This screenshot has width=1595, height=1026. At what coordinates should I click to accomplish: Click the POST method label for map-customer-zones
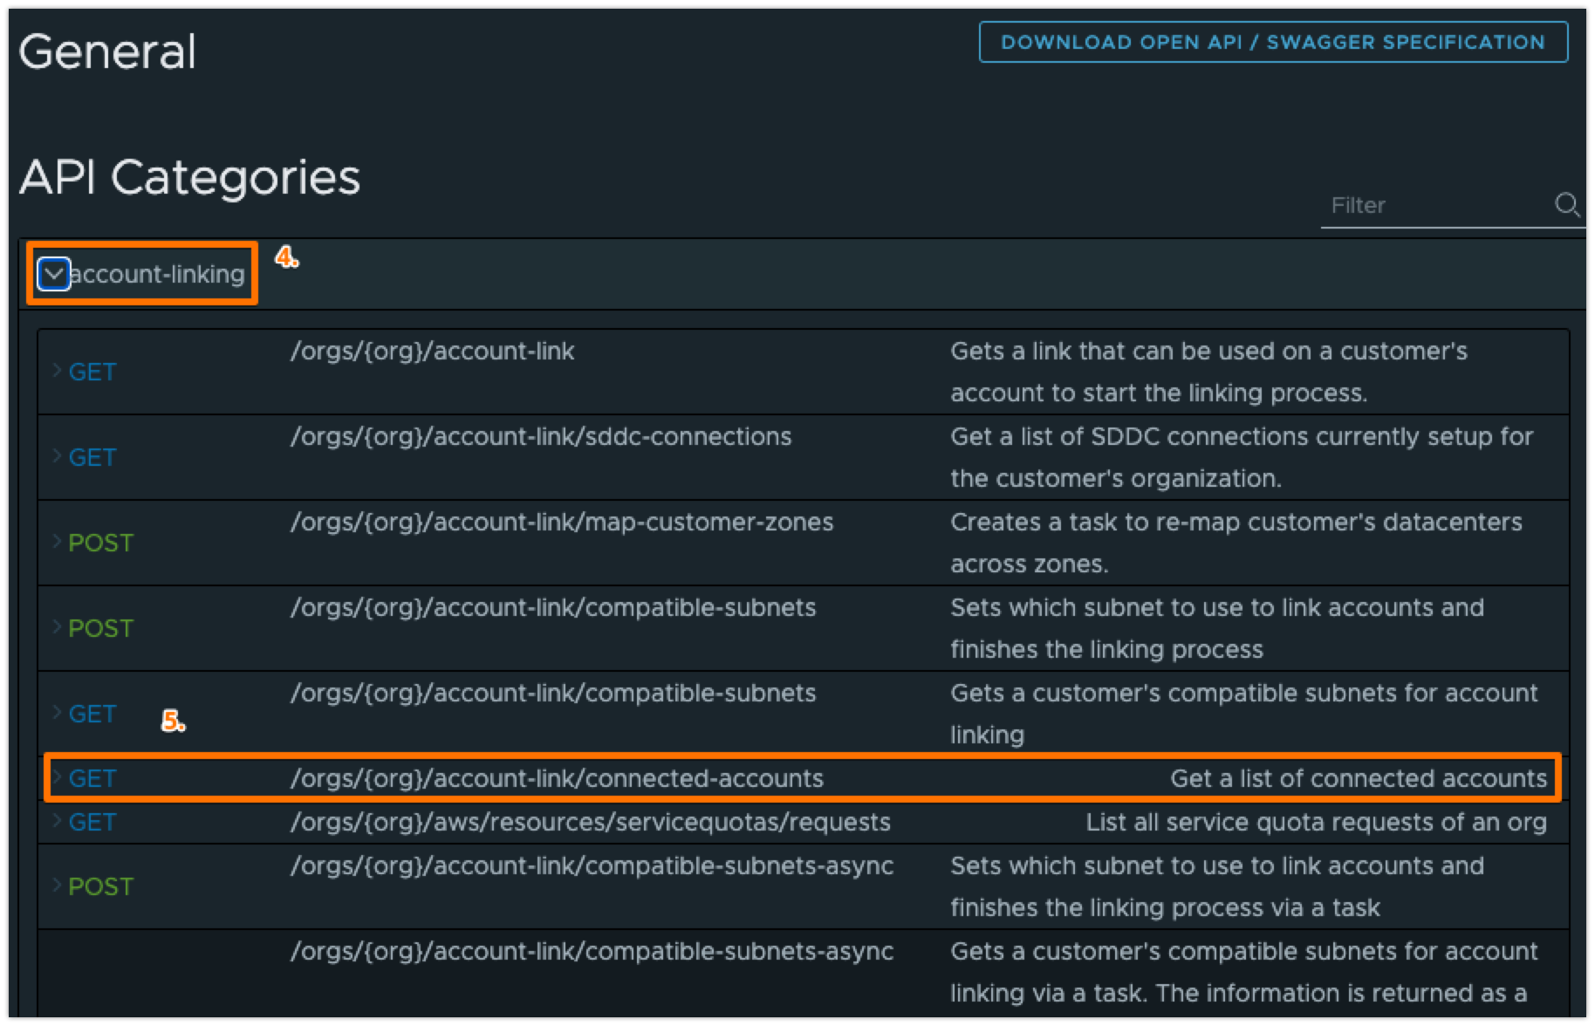(x=101, y=543)
